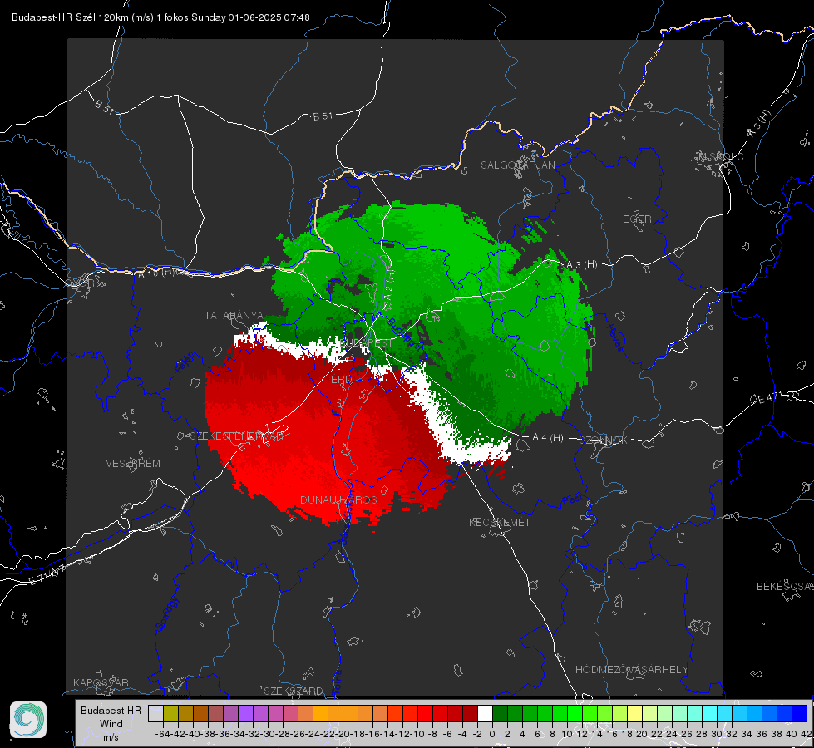Click the BÉKÉSCSABA city label

coord(785,587)
